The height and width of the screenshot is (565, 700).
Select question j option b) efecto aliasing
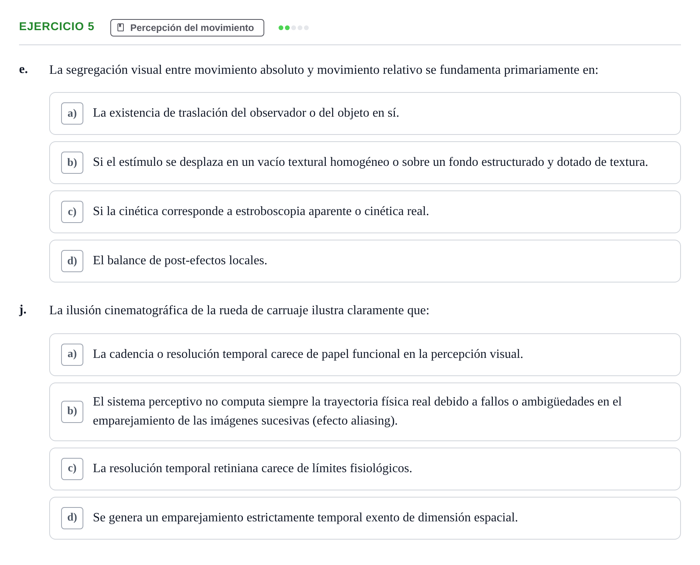[x=365, y=412]
